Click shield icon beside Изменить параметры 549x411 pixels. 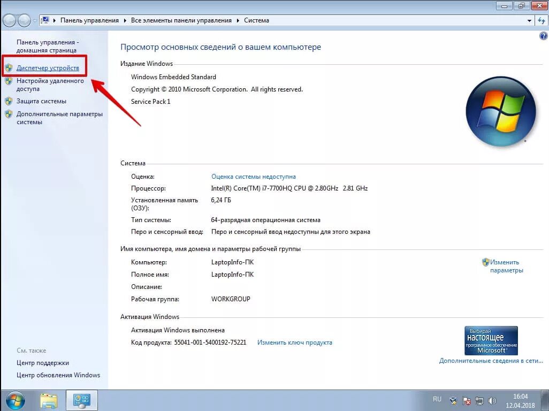coord(486,262)
